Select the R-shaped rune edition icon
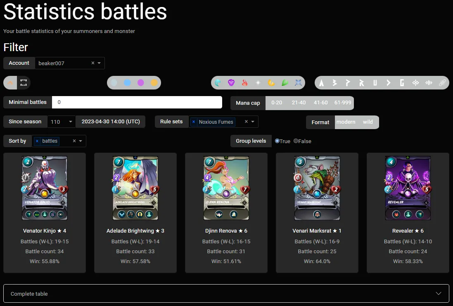The height and width of the screenshot is (306, 453). [361, 83]
